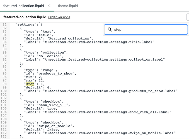The width and height of the screenshot is (189, 139).
Task: Close the featured-collection.liquid tab
Action: (x=49, y=6)
